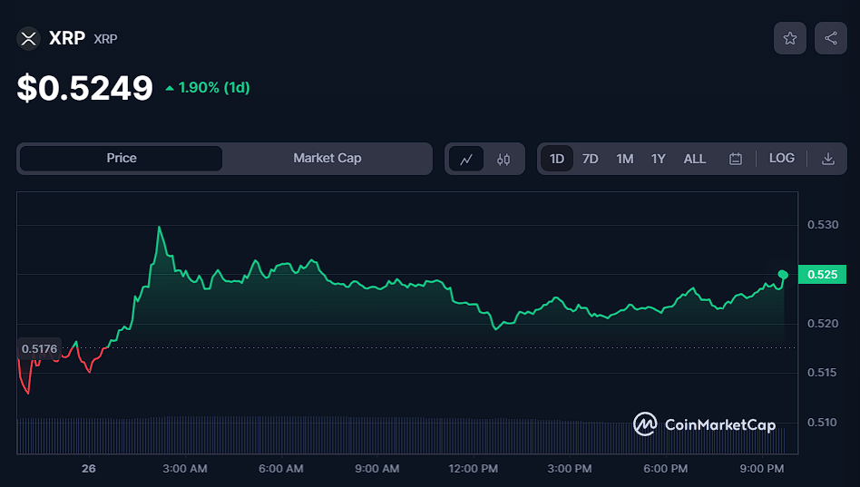The height and width of the screenshot is (487, 860).
Task: Click the CoinMarketCap watermark logo
Action: click(704, 424)
